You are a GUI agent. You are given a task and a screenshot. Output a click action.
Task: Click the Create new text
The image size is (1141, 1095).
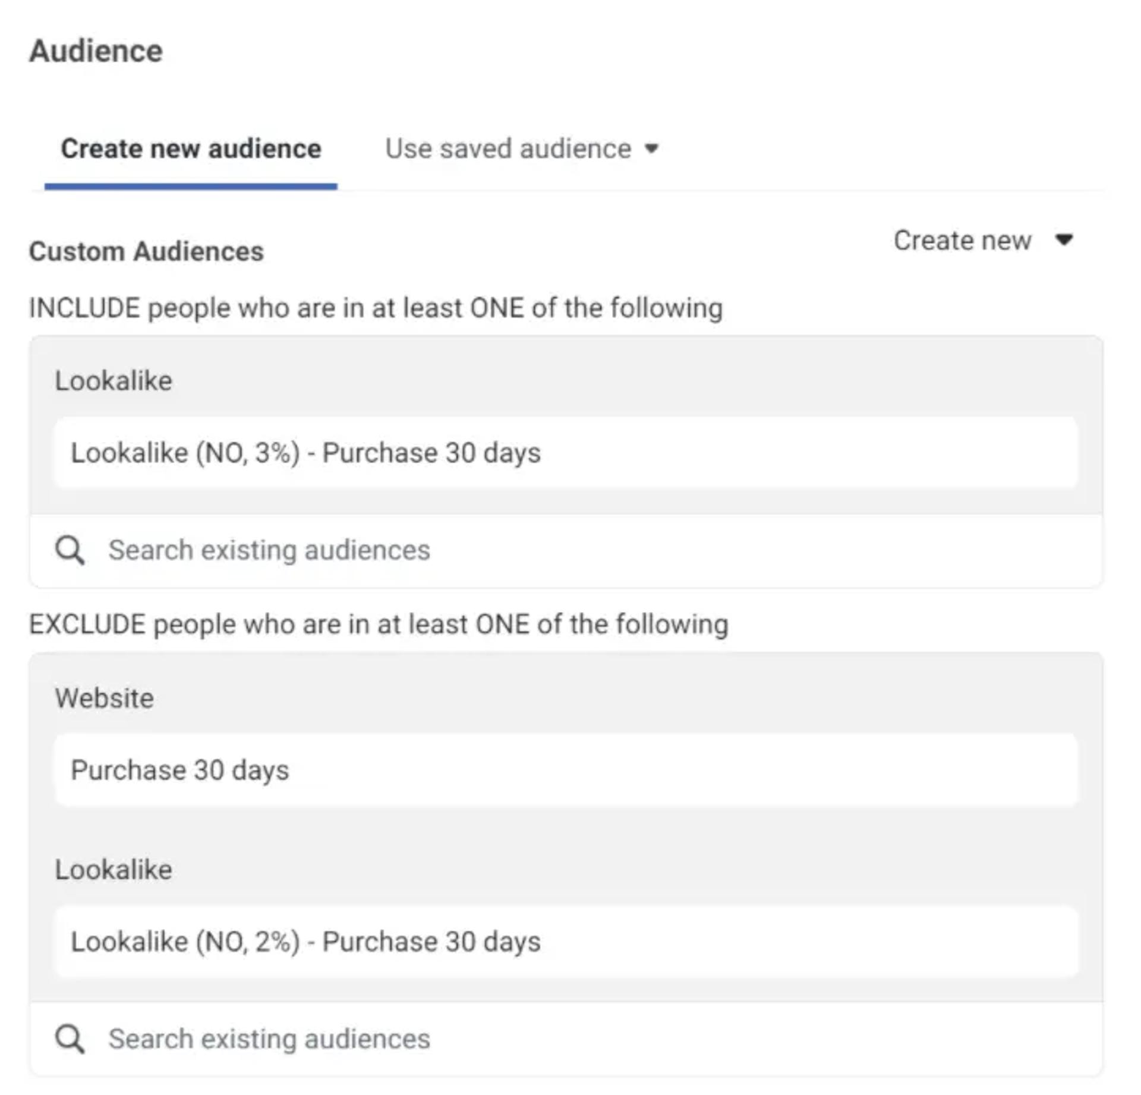[x=962, y=241]
